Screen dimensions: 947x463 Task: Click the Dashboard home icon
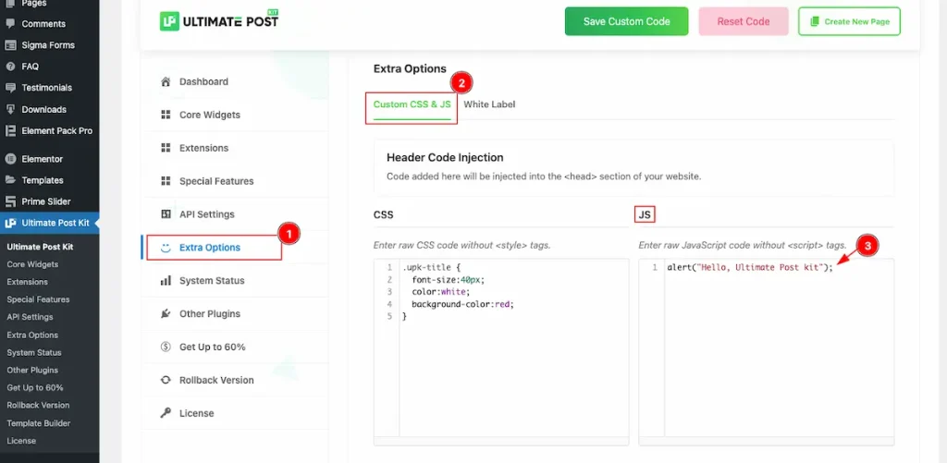coord(166,82)
